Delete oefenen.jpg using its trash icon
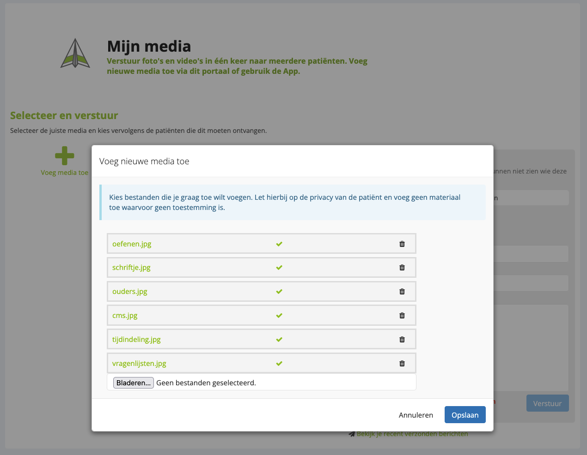This screenshot has width=587, height=455. pos(402,244)
